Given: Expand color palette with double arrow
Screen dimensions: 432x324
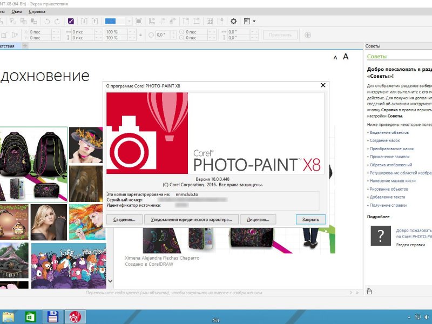Looking at the screenshot, I should [357, 293].
